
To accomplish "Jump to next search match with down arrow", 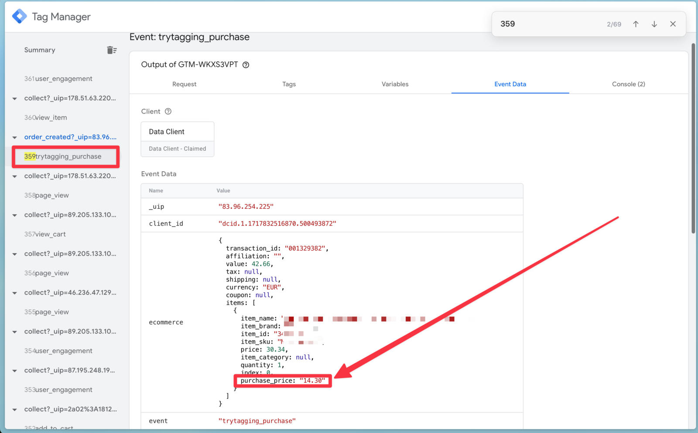I will click(x=654, y=24).
